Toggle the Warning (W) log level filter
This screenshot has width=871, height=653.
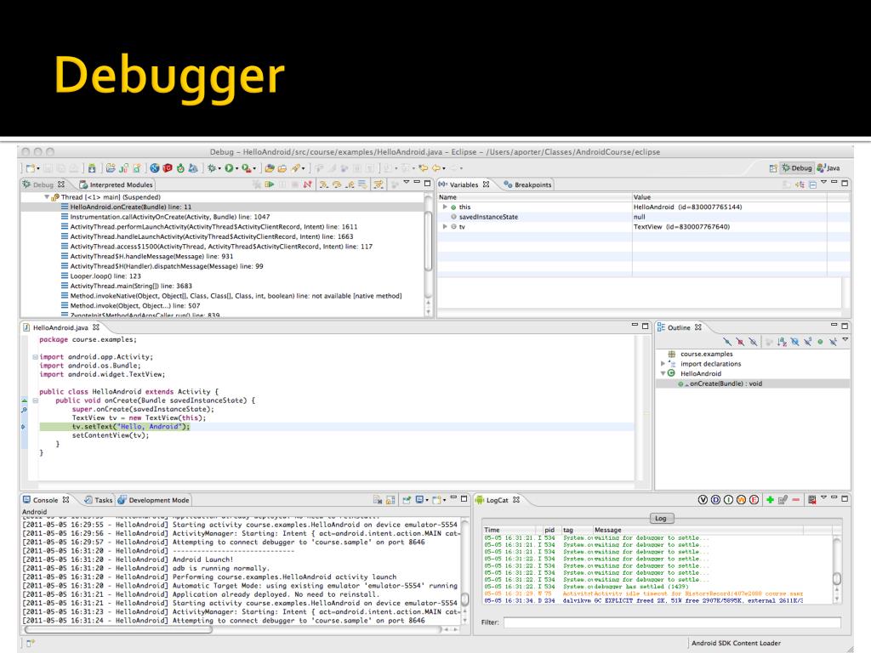741,500
